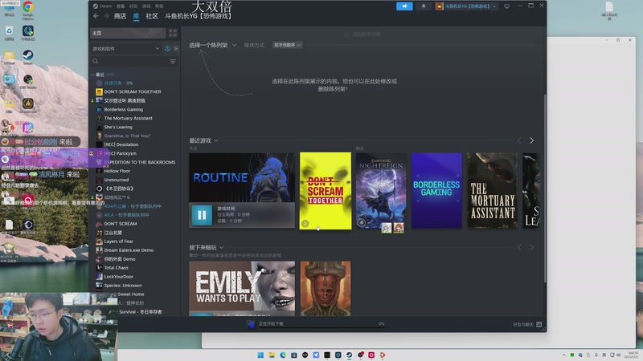Open the 按字母顺序 sort dropdown
The image size is (643, 361).
click(x=287, y=45)
